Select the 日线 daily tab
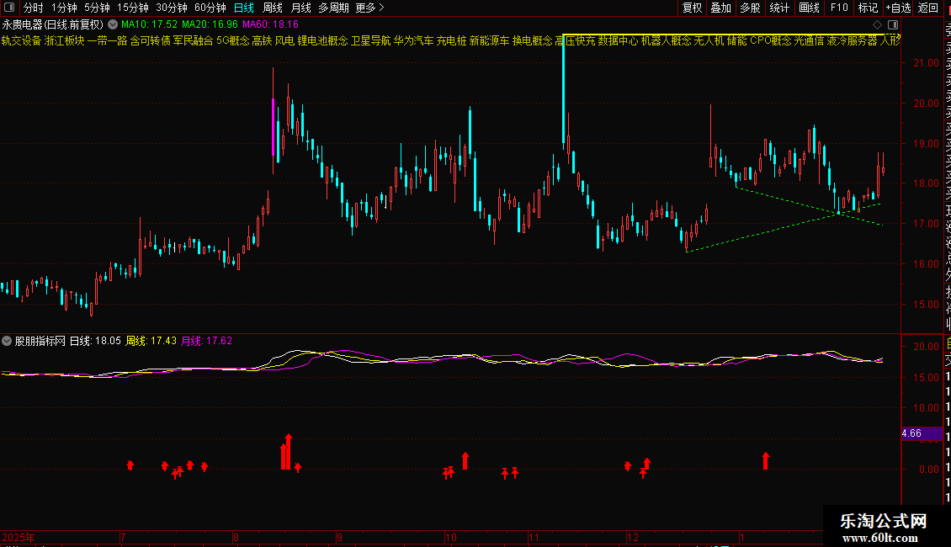This screenshot has width=951, height=547. 244,8
